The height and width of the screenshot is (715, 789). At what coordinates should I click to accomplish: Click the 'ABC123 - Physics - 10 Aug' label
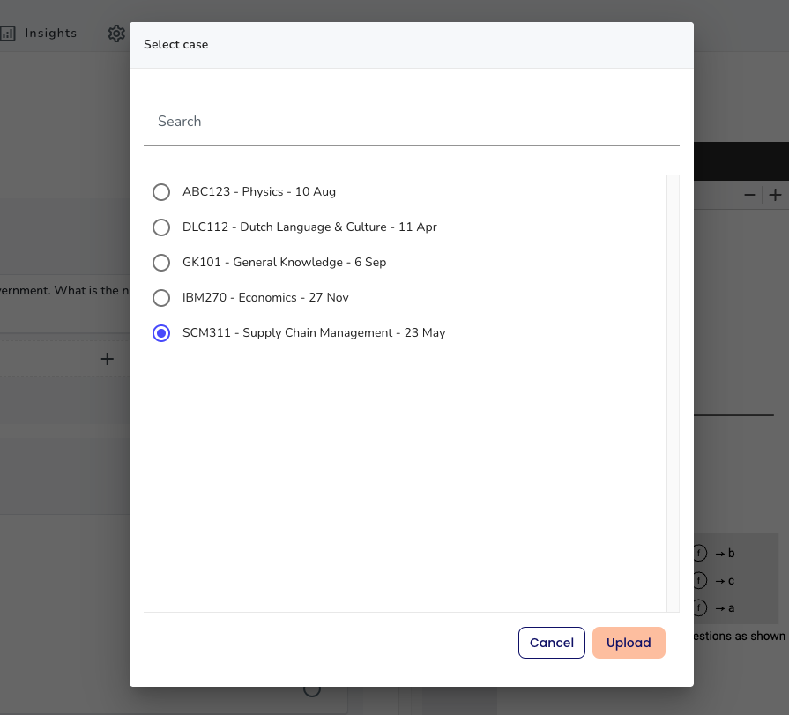[258, 191]
